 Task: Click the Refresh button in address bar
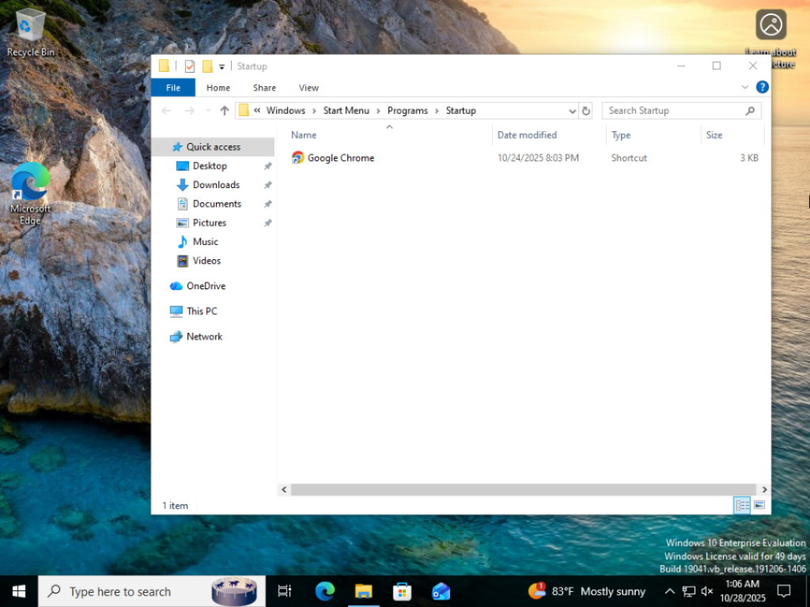pos(586,111)
